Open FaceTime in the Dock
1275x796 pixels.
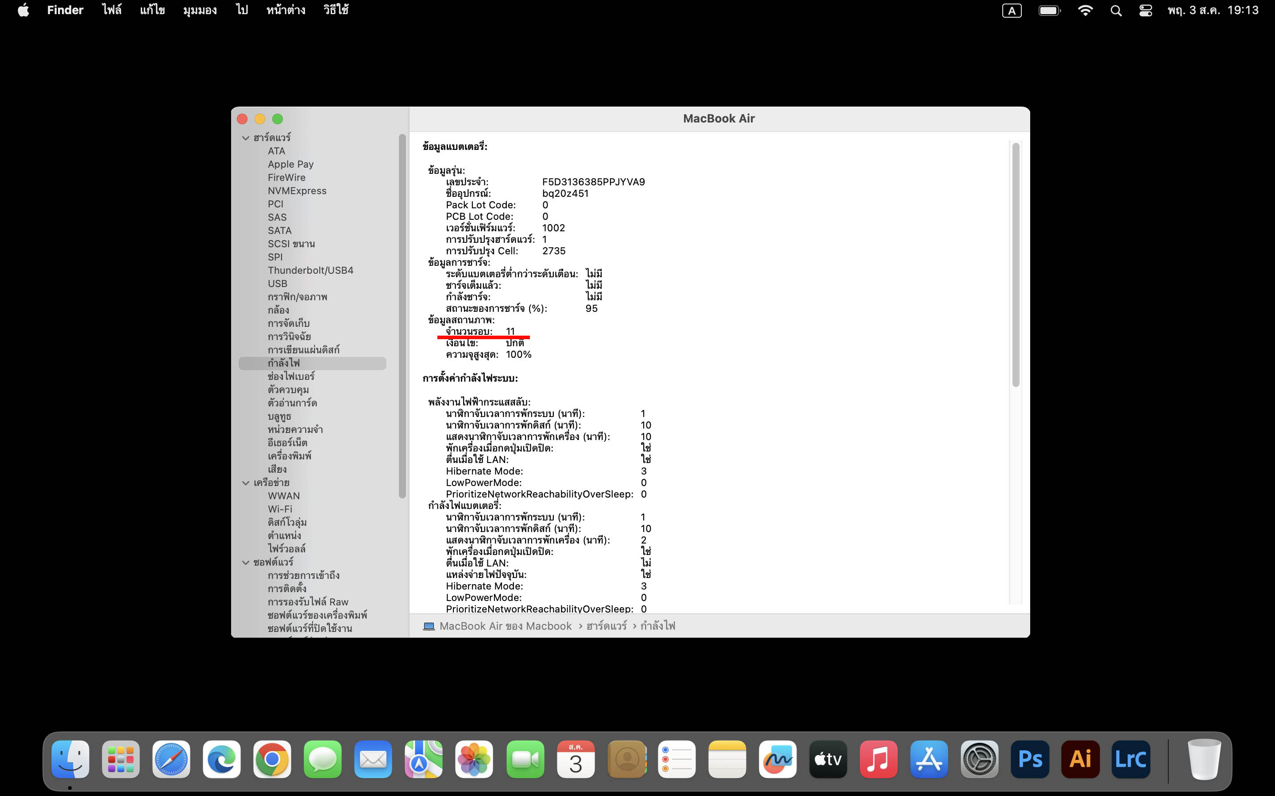click(525, 758)
